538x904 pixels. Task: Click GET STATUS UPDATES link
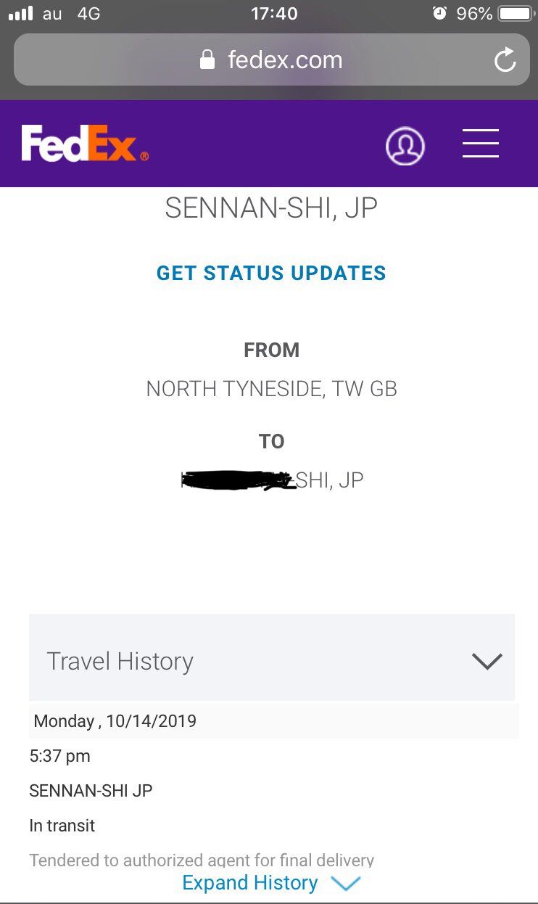tap(271, 273)
